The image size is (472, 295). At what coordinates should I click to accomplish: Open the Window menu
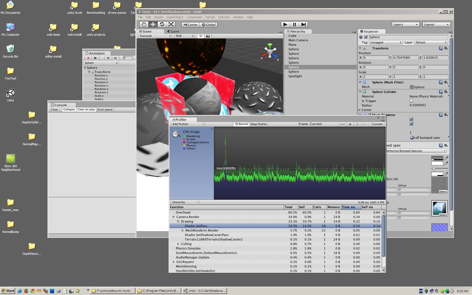[x=238, y=17]
